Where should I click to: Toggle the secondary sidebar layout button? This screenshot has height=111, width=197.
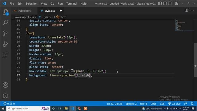coord(170,3)
